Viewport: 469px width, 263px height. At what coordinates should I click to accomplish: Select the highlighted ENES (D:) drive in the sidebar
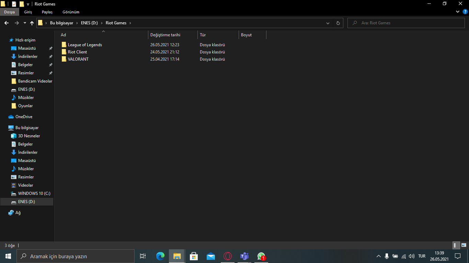[x=27, y=202]
